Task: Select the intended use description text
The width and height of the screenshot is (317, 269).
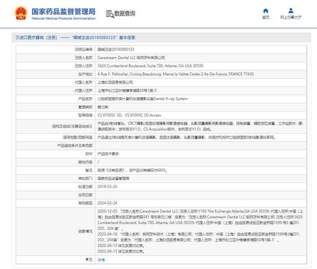Action: [186, 138]
